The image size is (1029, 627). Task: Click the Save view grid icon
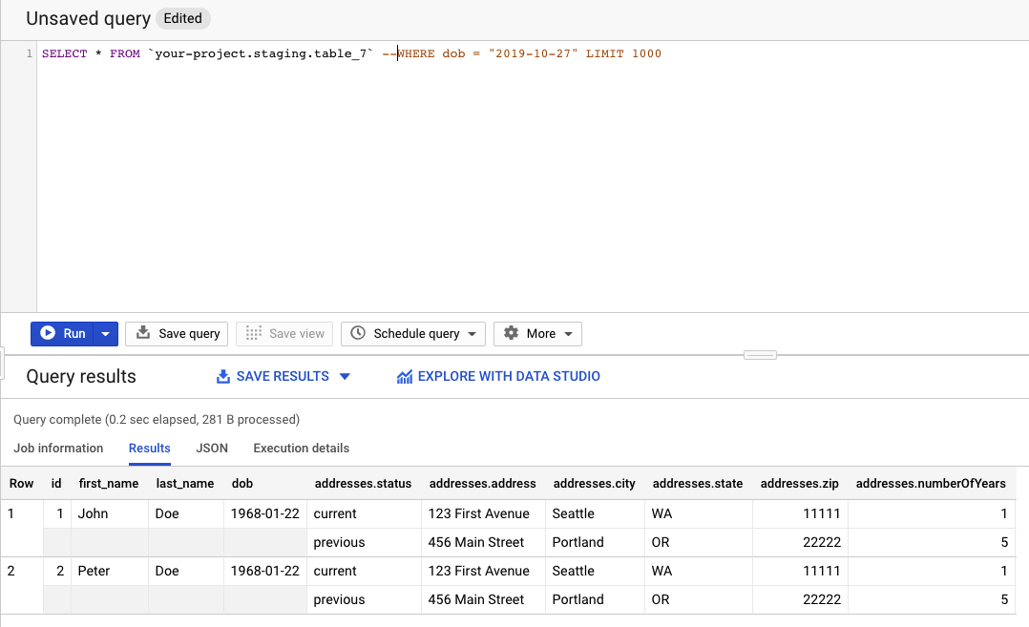[x=253, y=333]
